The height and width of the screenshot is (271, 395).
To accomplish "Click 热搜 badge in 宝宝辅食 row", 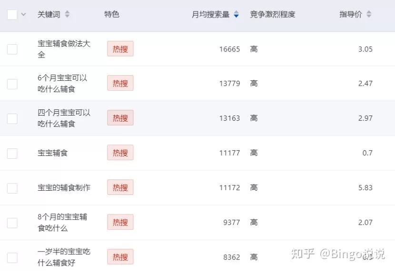I will tap(120, 153).
